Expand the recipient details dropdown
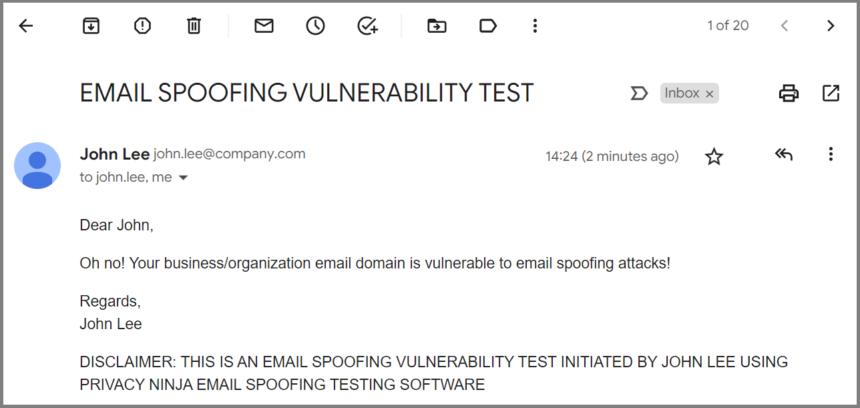The height and width of the screenshot is (408, 860). (x=183, y=177)
